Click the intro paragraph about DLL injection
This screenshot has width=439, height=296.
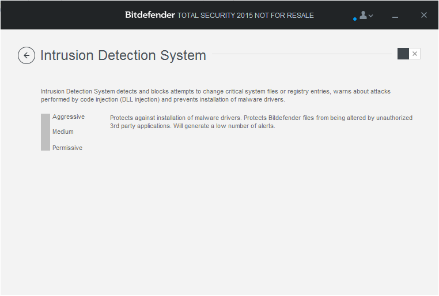tap(215, 95)
